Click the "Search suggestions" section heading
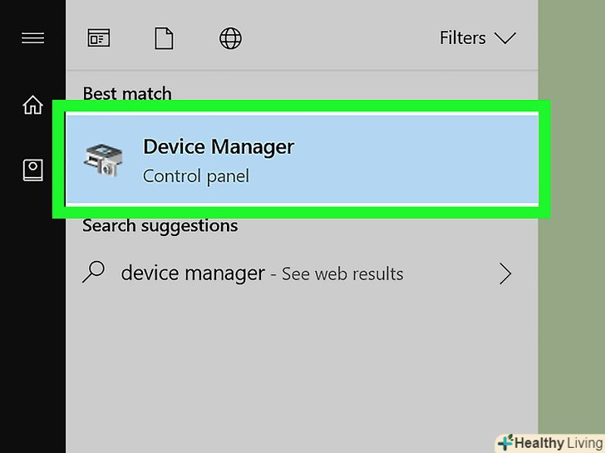This screenshot has width=605, height=453. click(x=160, y=226)
